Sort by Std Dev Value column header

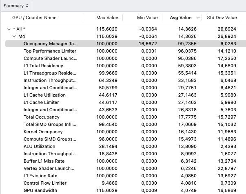(x=222, y=18)
